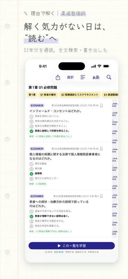
Task: Start この一覧を学習 study button
Action: coord(72,246)
